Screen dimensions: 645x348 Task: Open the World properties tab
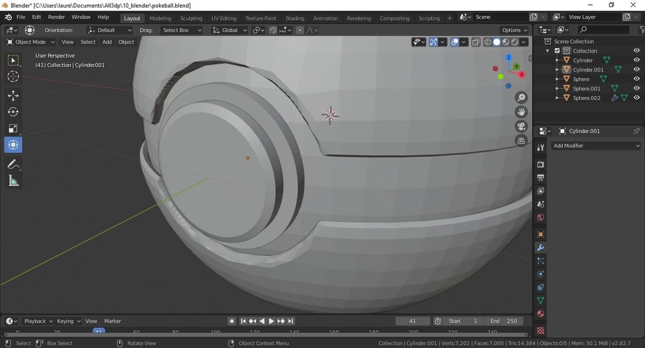coord(541,218)
